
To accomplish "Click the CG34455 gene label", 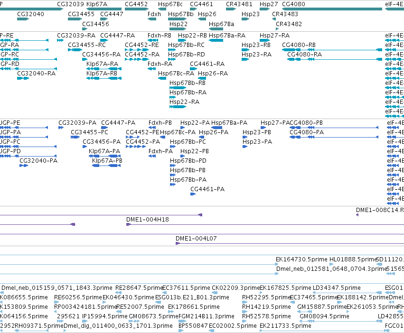I will tap(81, 14).
